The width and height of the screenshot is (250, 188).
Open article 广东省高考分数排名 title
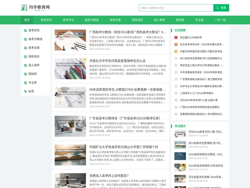click(125, 118)
